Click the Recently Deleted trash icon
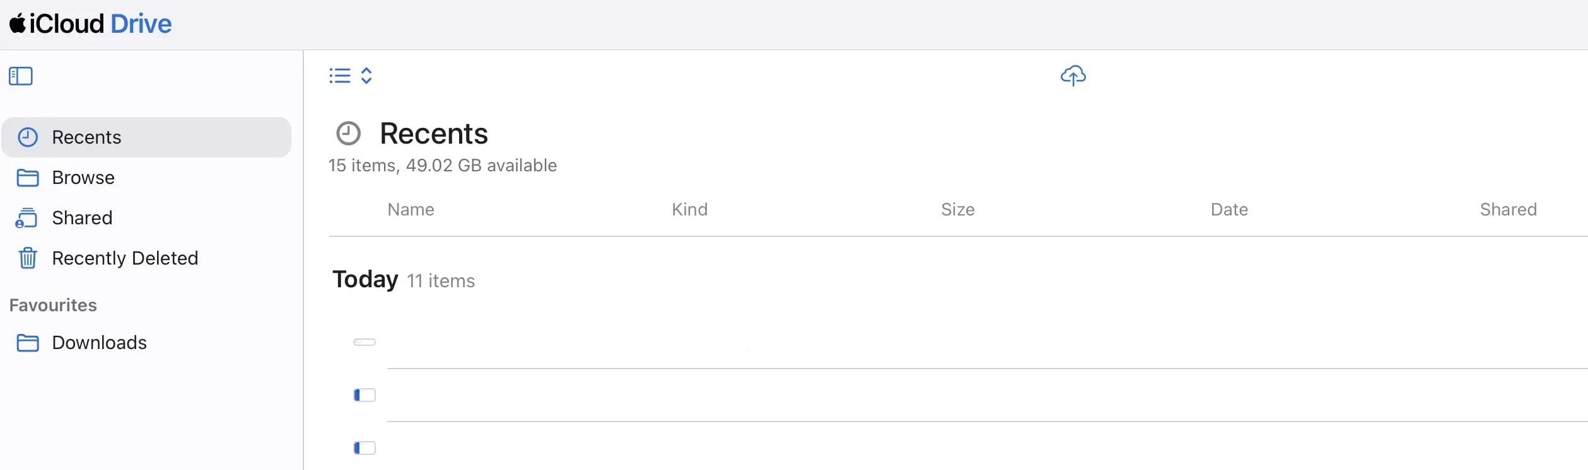Viewport: 1588px width, 470px height. (x=28, y=258)
